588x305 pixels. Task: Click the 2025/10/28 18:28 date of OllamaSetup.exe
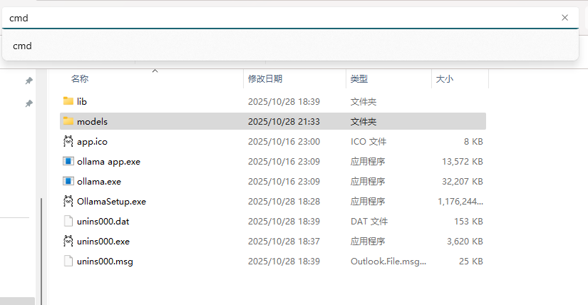pyautogui.click(x=284, y=202)
